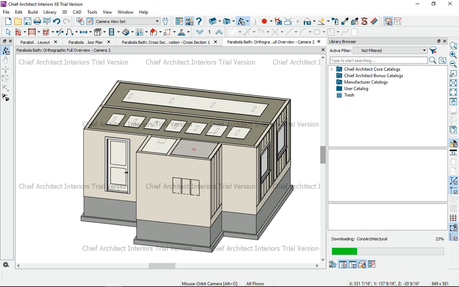Open the Cabinet tool dropdown arrow
The image size is (459, 287).
tap(104, 32)
